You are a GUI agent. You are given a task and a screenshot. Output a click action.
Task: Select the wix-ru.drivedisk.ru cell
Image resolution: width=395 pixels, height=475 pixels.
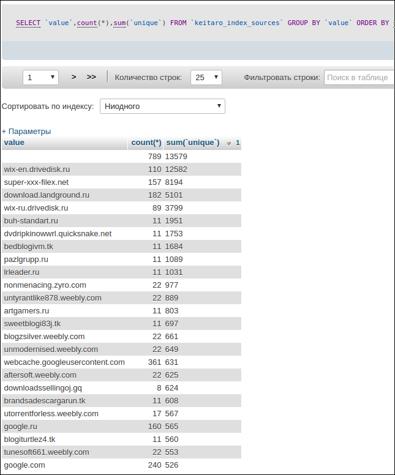point(64,208)
